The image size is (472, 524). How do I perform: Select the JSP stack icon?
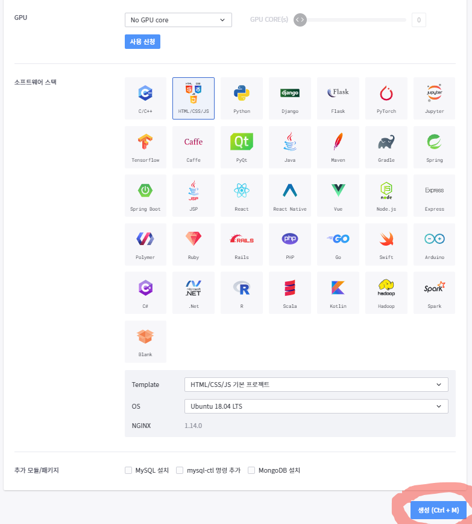point(194,196)
